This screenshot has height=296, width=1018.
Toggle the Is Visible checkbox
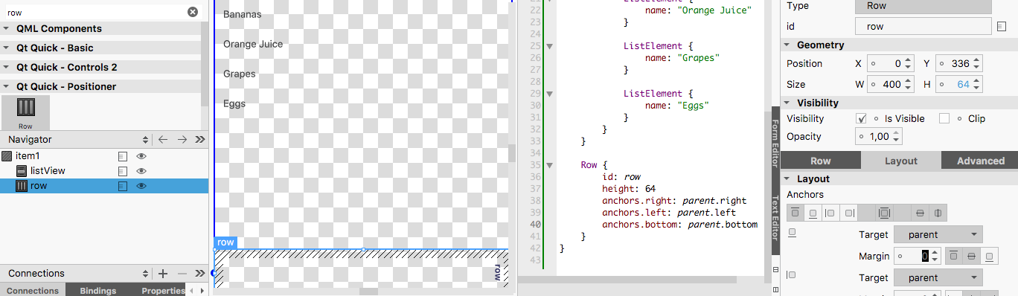pos(862,118)
